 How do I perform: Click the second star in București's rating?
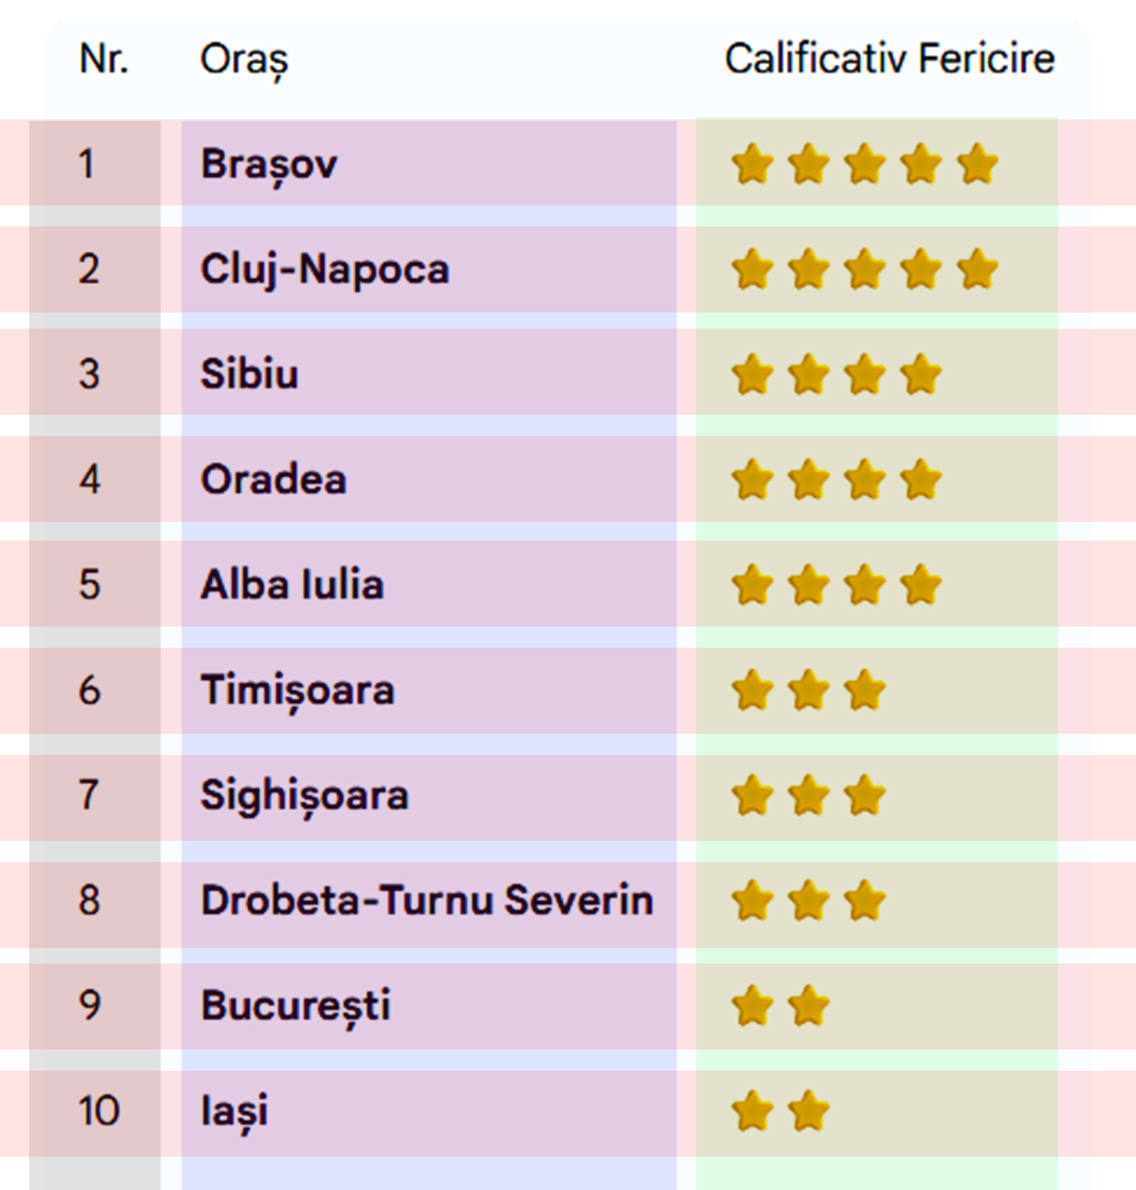[809, 1007]
